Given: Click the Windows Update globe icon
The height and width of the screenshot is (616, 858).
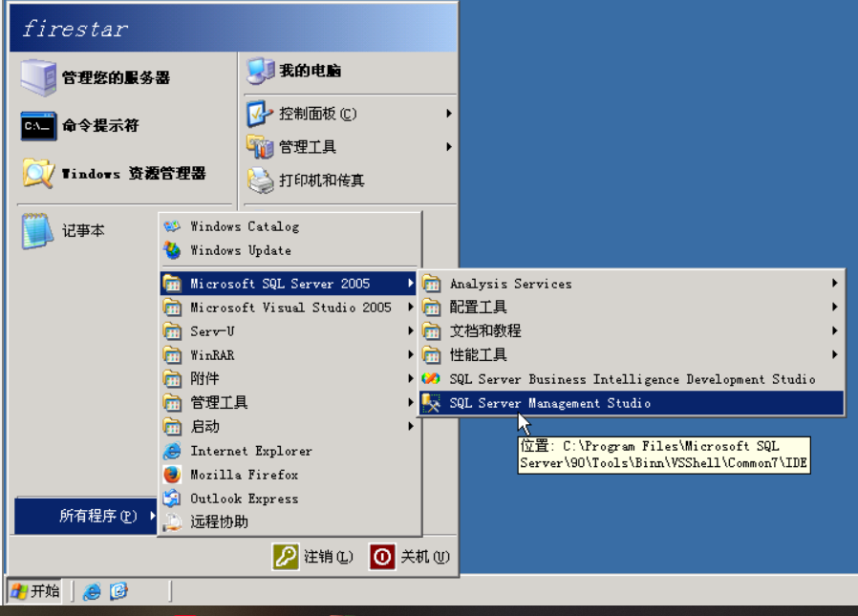Looking at the screenshot, I should point(172,250).
